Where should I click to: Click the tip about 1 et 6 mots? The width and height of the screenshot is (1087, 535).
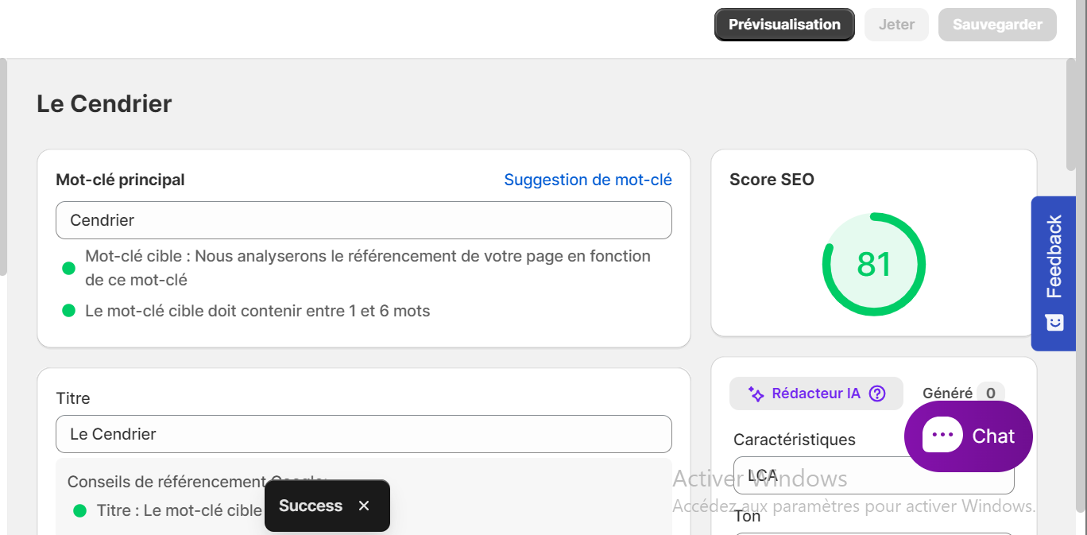pyautogui.click(x=257, y=311)
